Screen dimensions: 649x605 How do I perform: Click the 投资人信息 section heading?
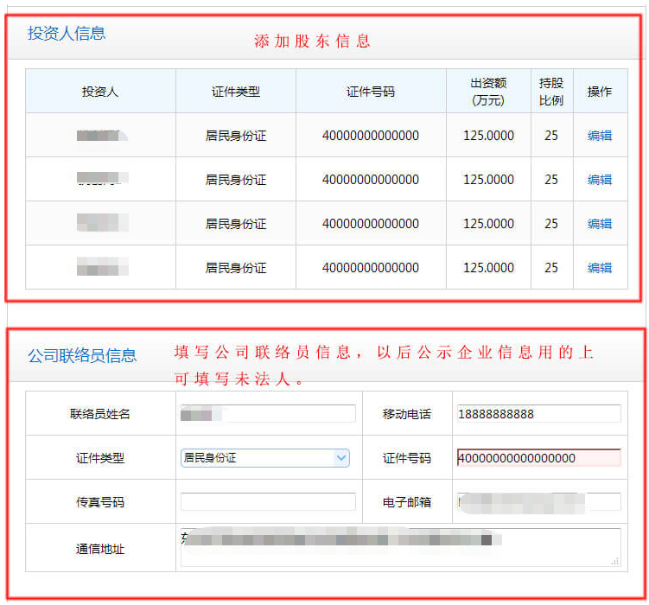[x=67, y=34]
